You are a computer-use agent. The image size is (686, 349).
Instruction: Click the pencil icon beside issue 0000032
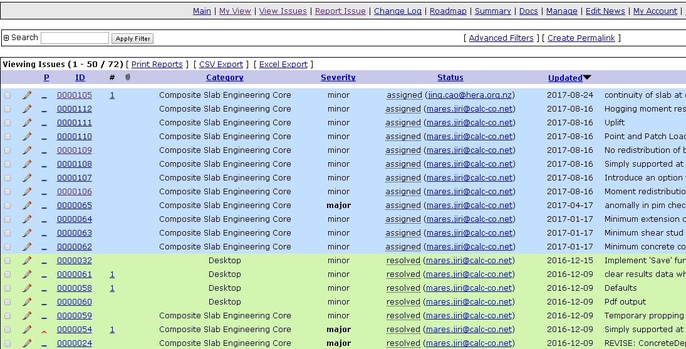click(x=27, y=261)
